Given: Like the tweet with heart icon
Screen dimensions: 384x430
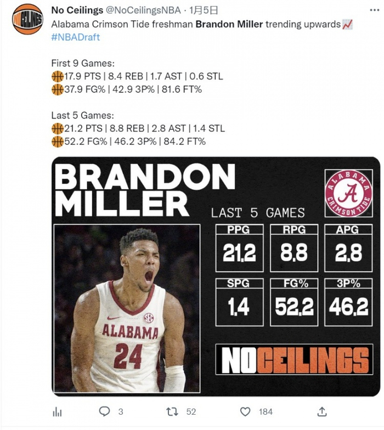Looking at the screenshot, I should [x=246, y=411].
